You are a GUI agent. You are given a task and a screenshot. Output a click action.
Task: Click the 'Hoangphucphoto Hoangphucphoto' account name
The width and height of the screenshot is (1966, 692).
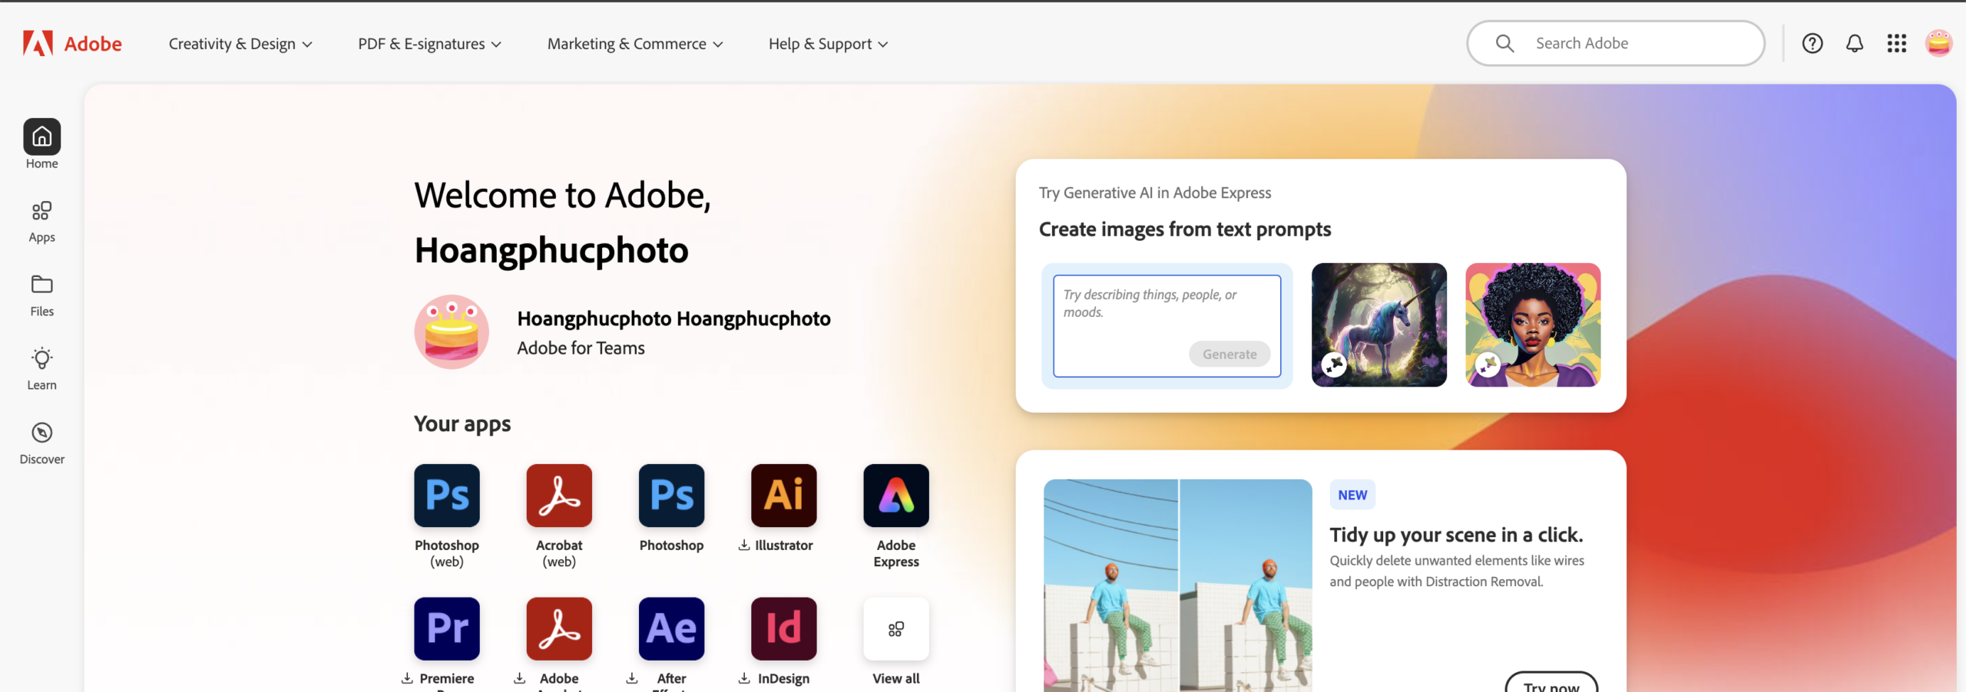(674, 318)
